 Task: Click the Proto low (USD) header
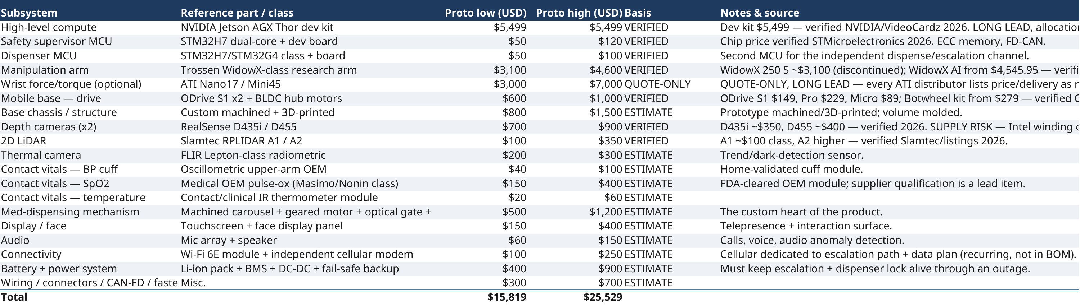click(486, 13)
